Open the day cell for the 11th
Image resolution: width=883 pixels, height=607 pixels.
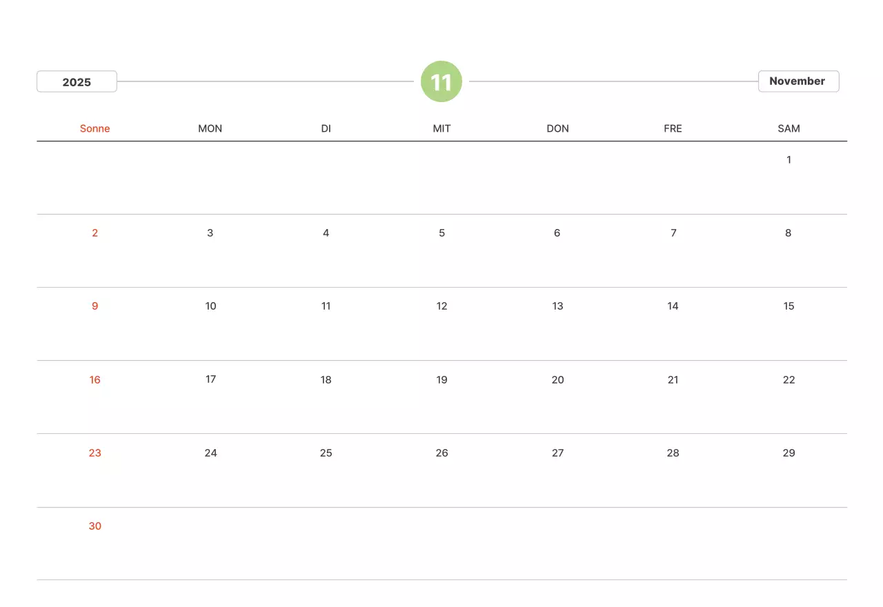point(326,306)
